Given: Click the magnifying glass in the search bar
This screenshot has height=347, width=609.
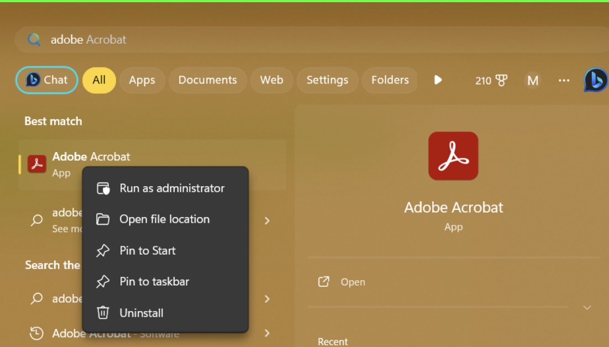Looking at the screenshot, I should pyautogui.click(x=34, y=39).
